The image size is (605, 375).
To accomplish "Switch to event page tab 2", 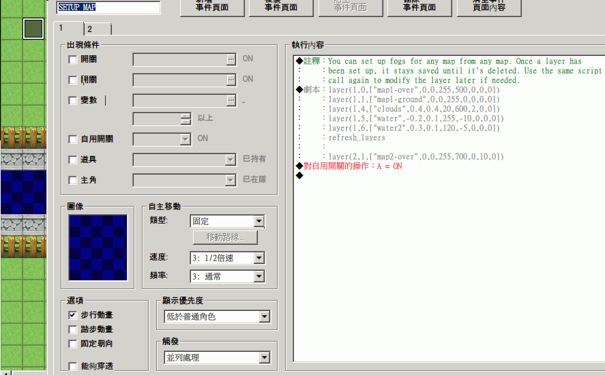I will click(x=98, y=29).
